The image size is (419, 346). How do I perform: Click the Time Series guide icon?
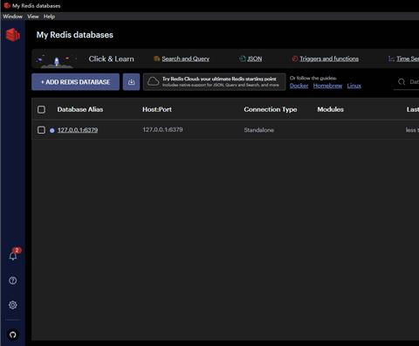tap(391, 59)
